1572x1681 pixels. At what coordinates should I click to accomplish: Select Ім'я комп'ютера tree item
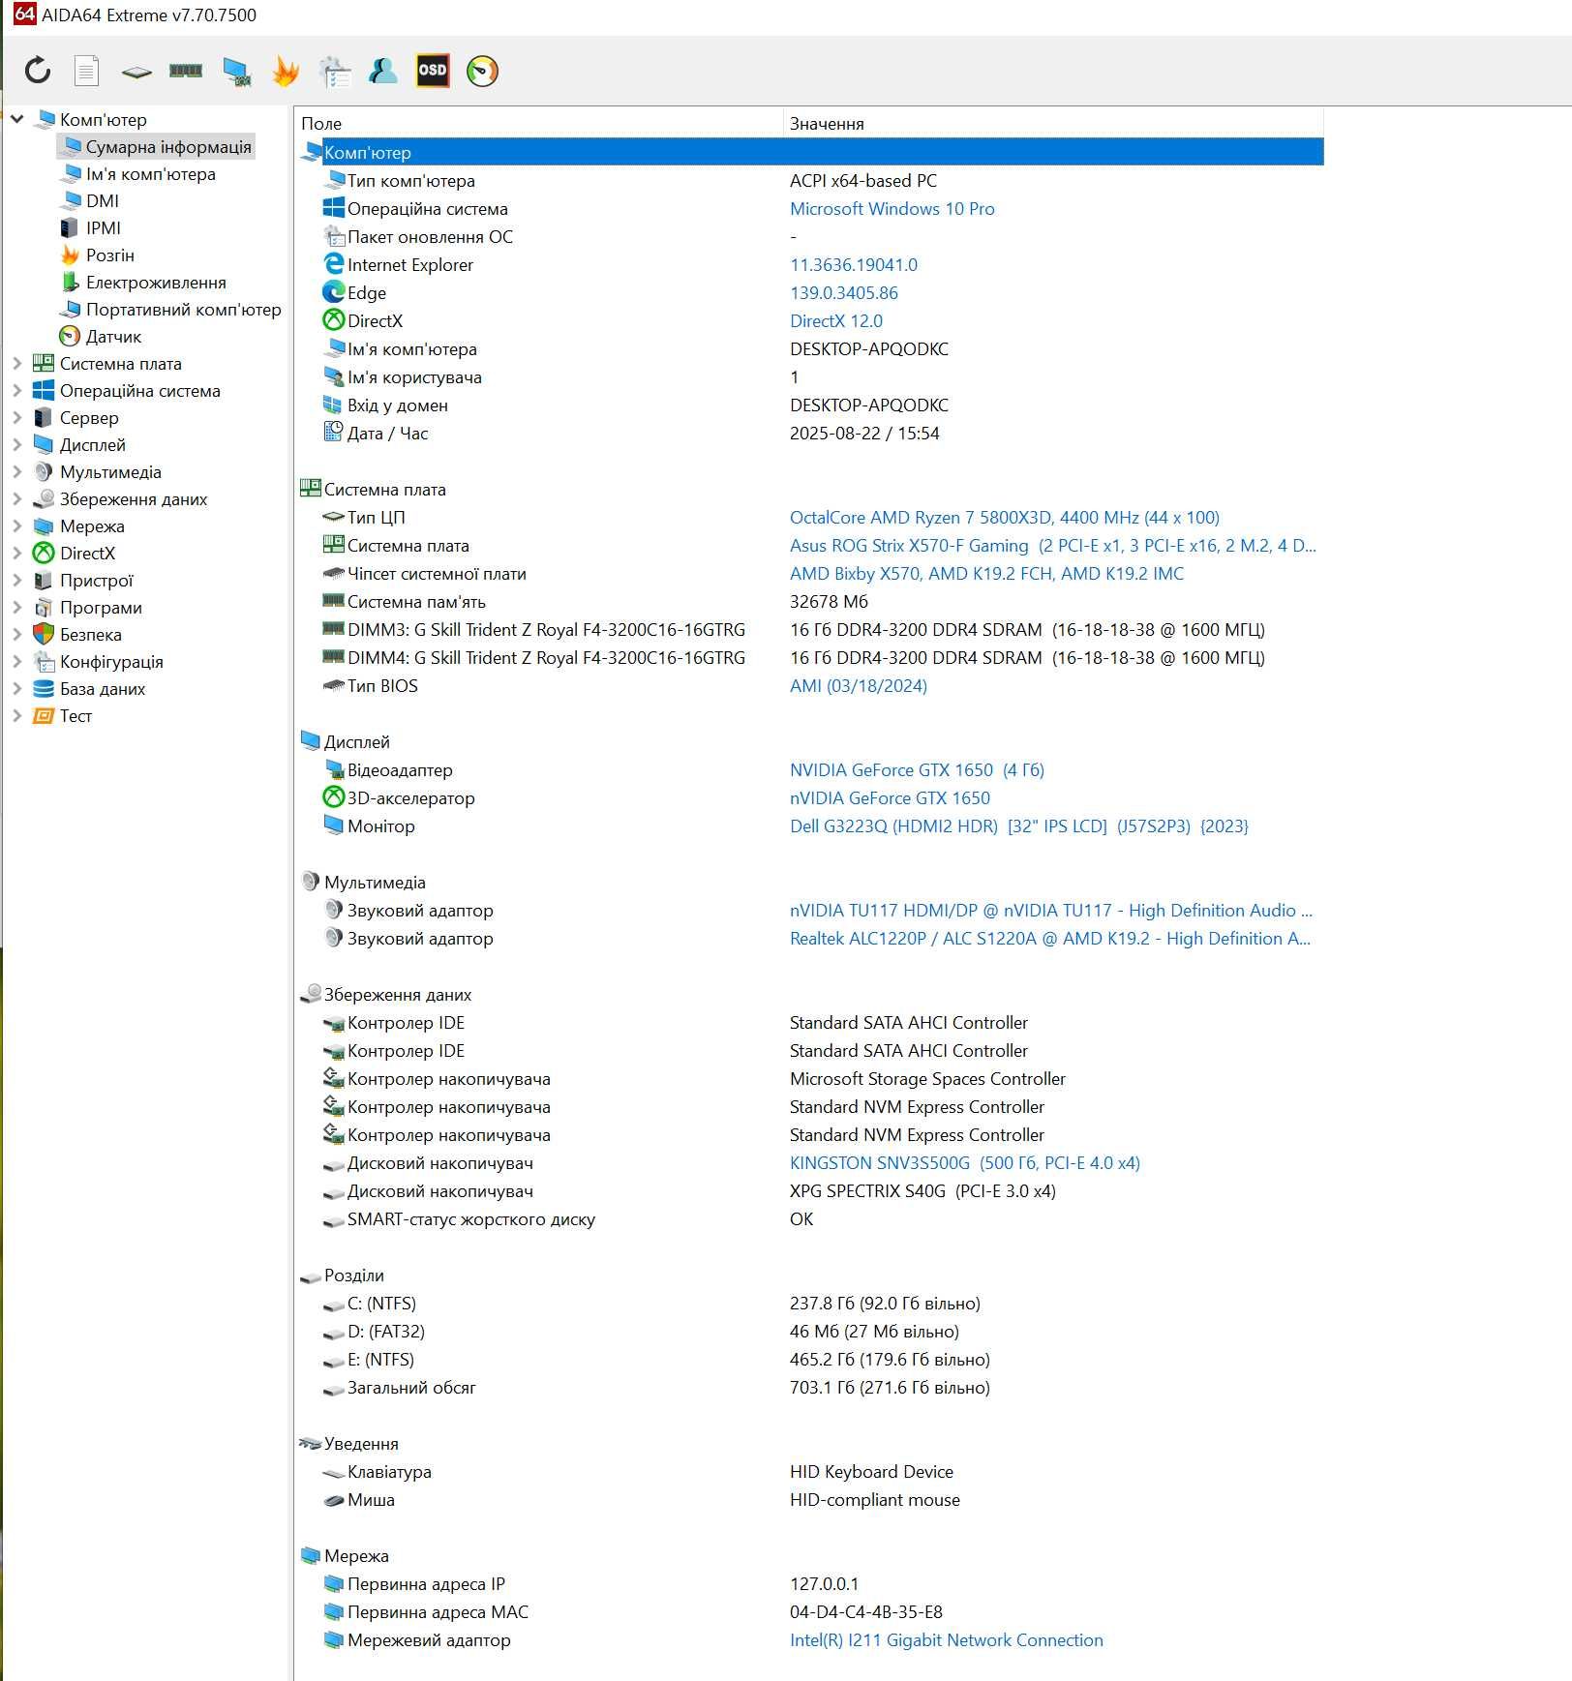click(150, 174)
